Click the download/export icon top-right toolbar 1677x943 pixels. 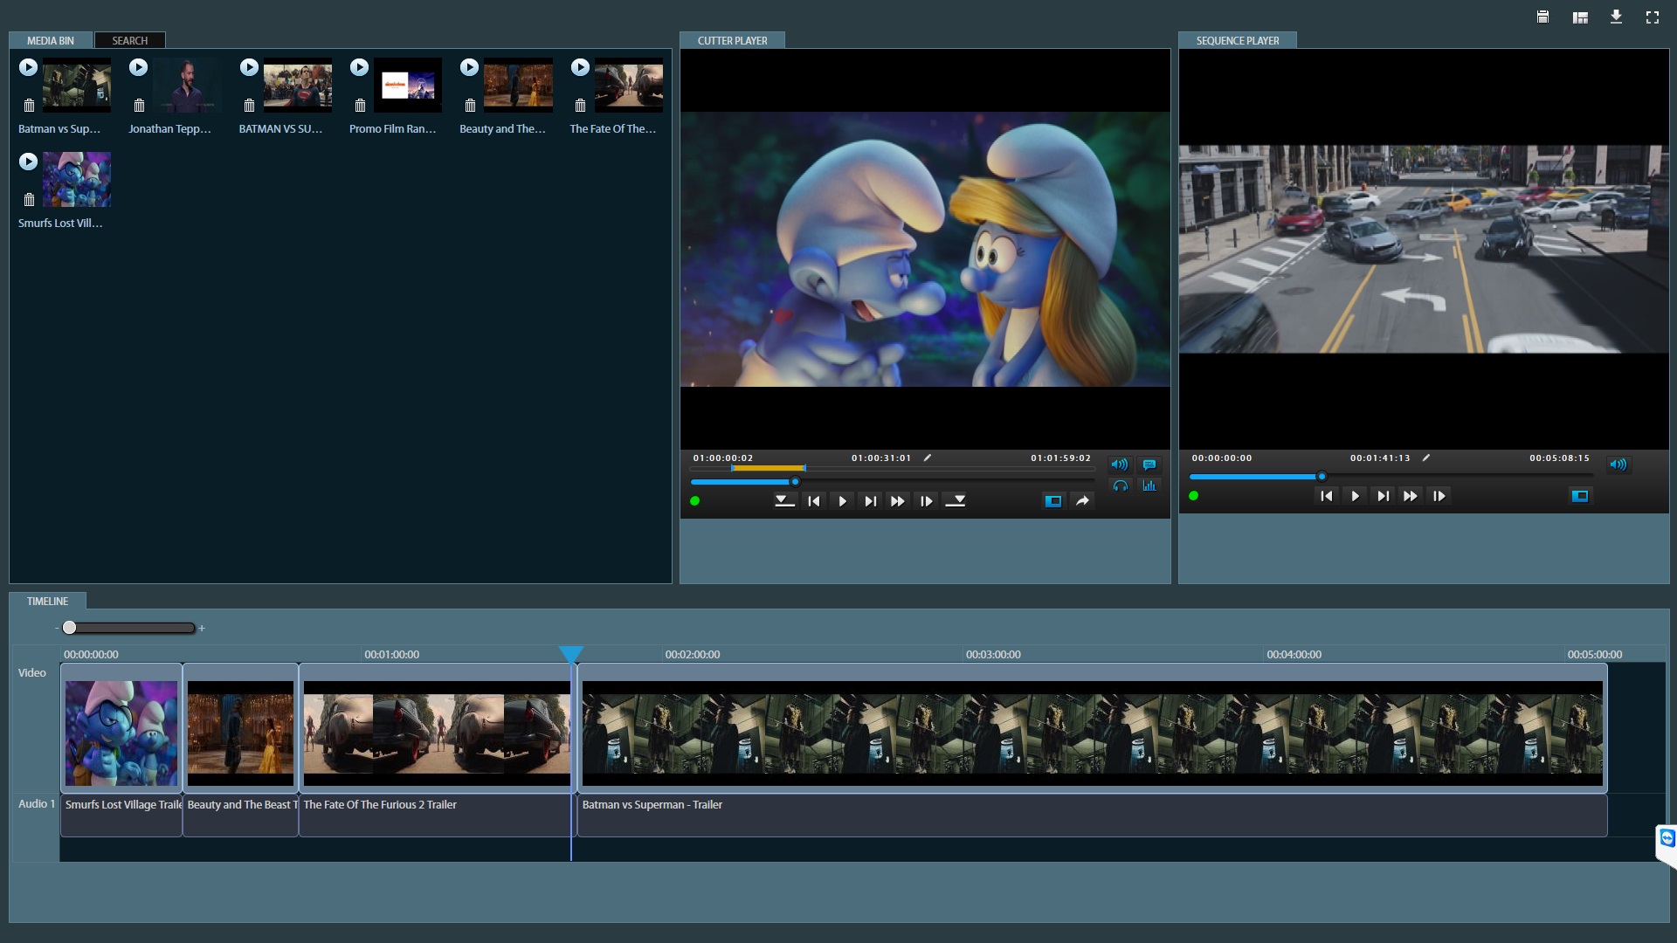click(x=1616, y=16)
